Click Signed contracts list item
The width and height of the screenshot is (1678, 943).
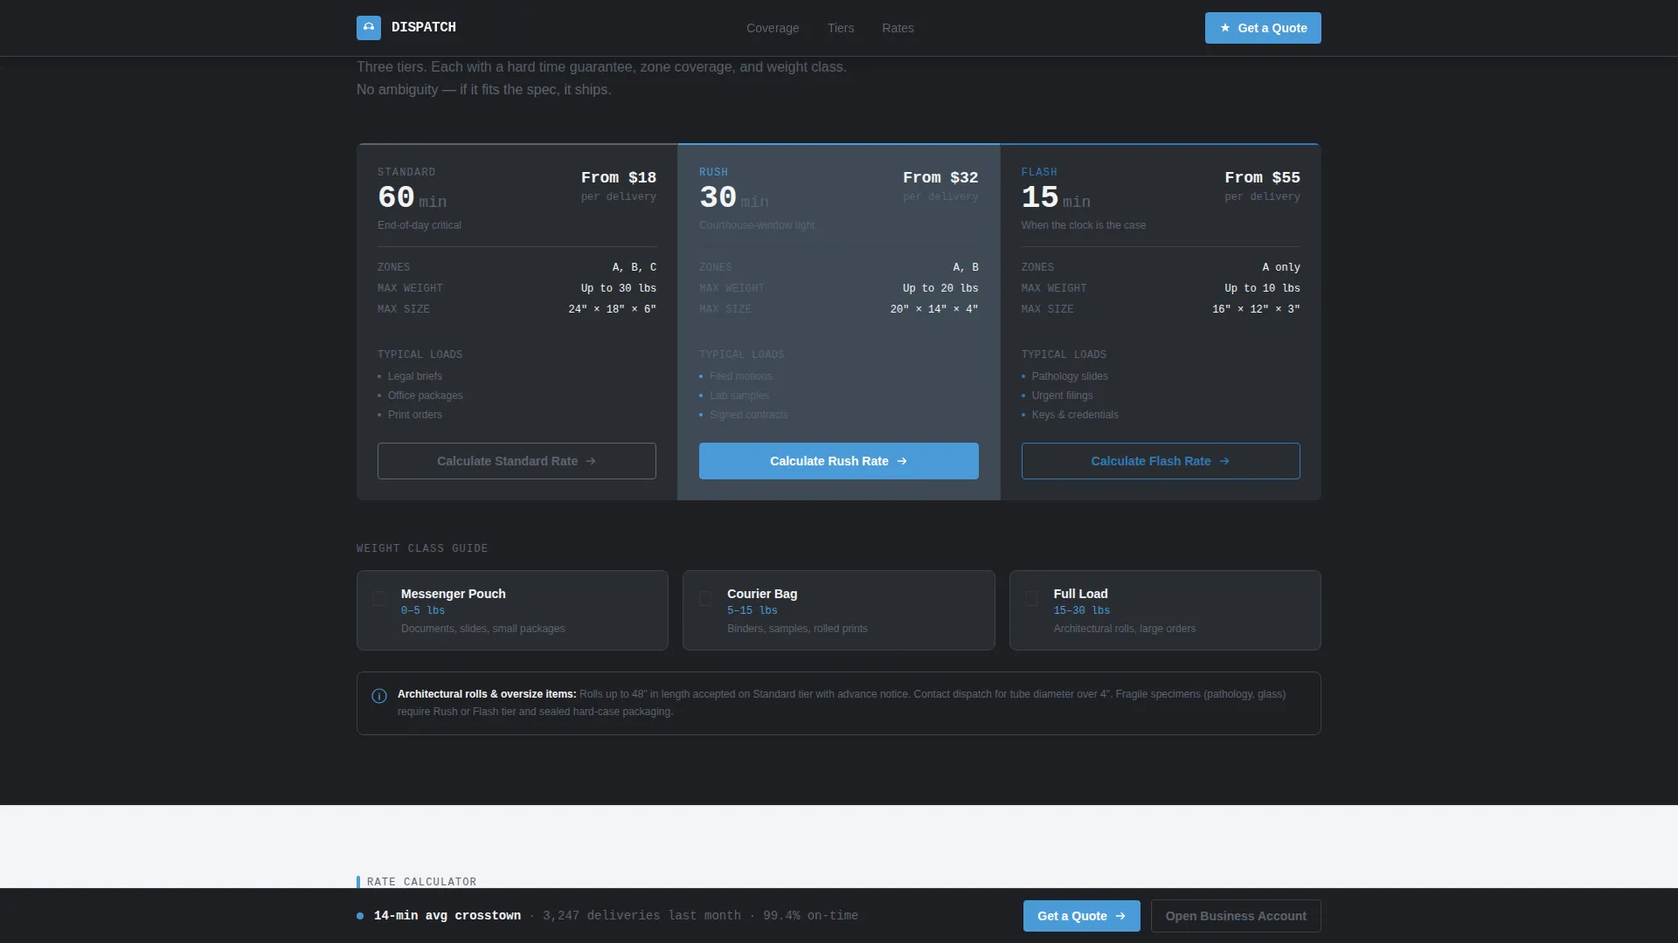749,415
